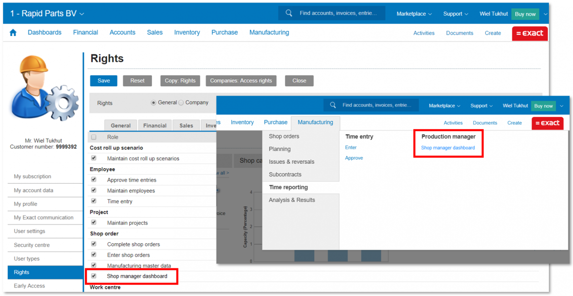Click Companies: Access rights button

[241, 81]
